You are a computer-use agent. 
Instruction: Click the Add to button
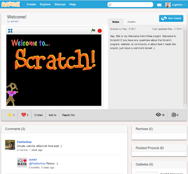coord(53,115)
